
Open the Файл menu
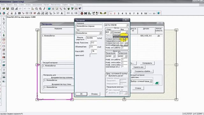pyautogui.click(x=3, y=5)
